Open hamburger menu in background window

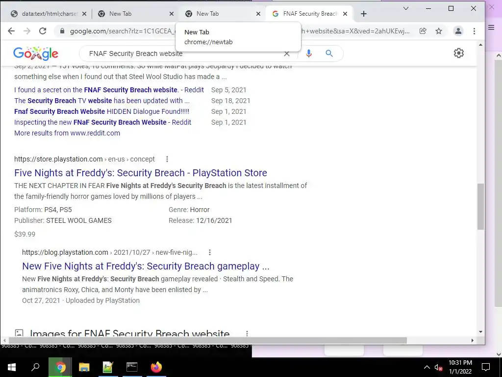click(x=491, y=27)
